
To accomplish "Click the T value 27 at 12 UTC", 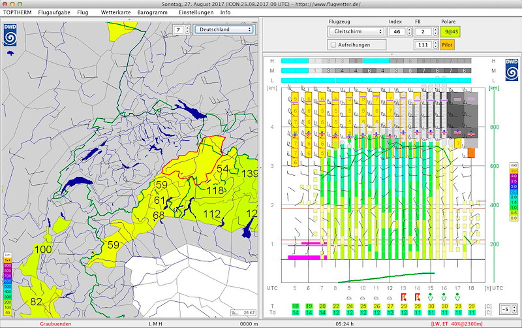I will (390, 306).
